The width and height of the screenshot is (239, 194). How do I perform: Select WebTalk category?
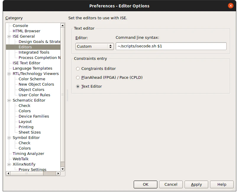click(21, 159)
